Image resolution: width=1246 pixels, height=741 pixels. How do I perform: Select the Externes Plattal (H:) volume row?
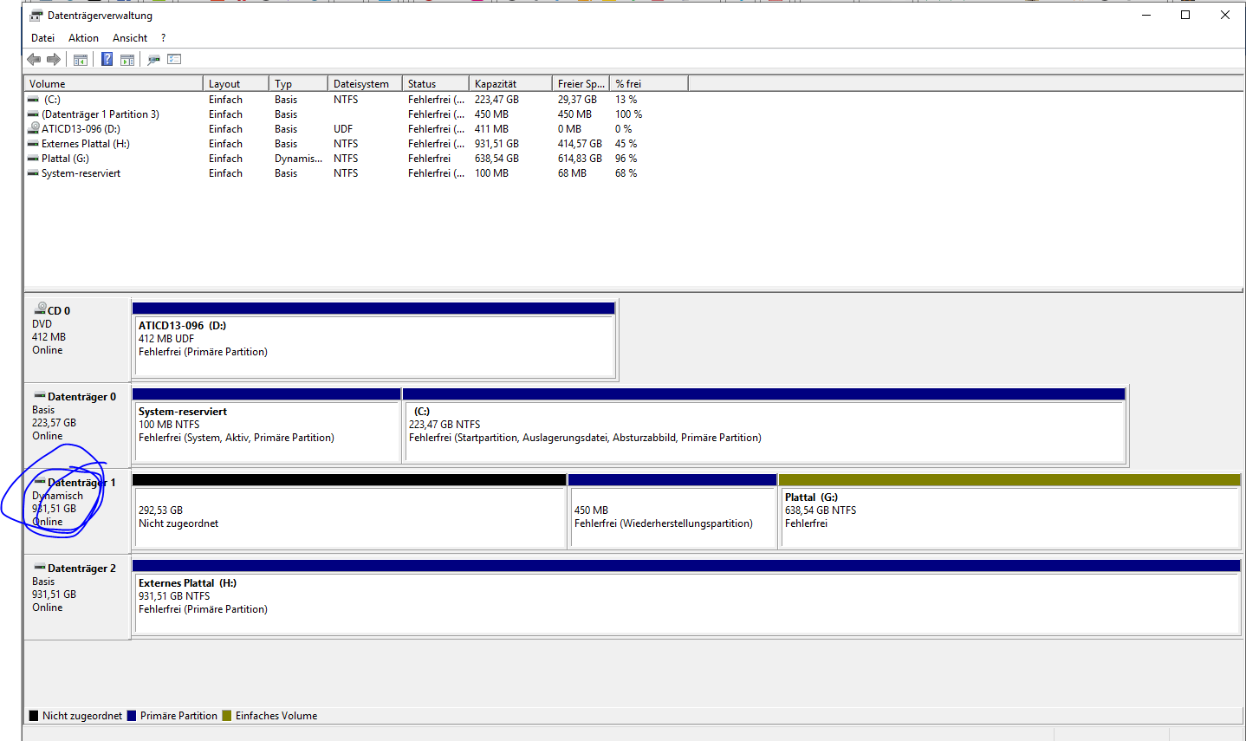pyautogui.click(x=356, y=144)
